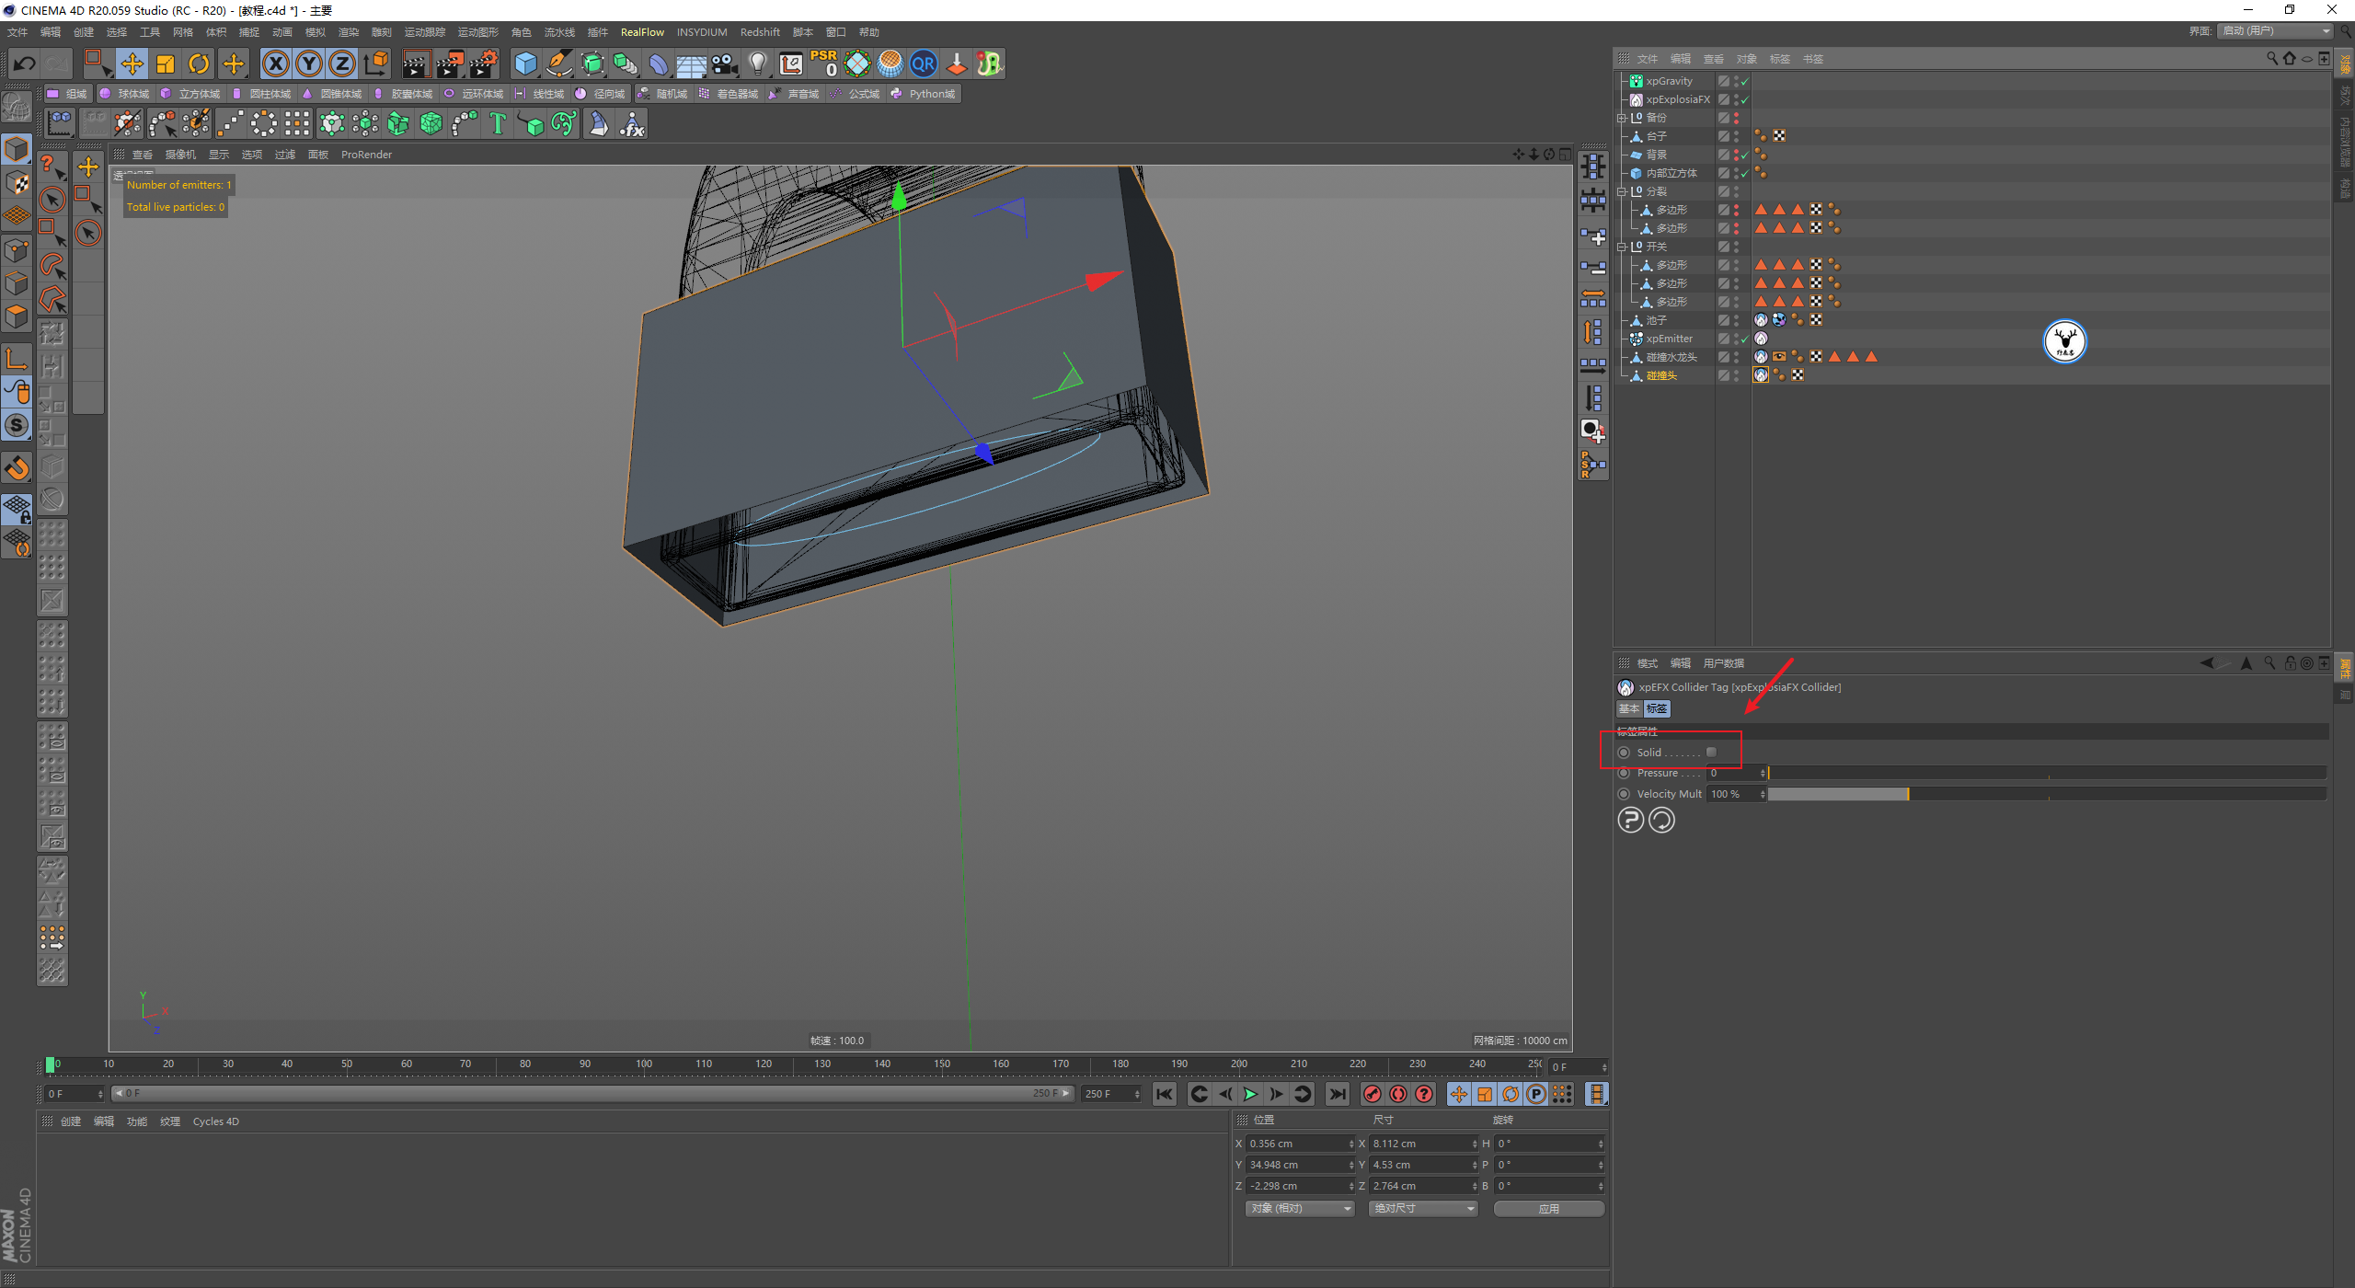Add a Cube primitive object
Viewport: 2355px width, 1288px height.
pyautogui.click(x=525, y=63)
